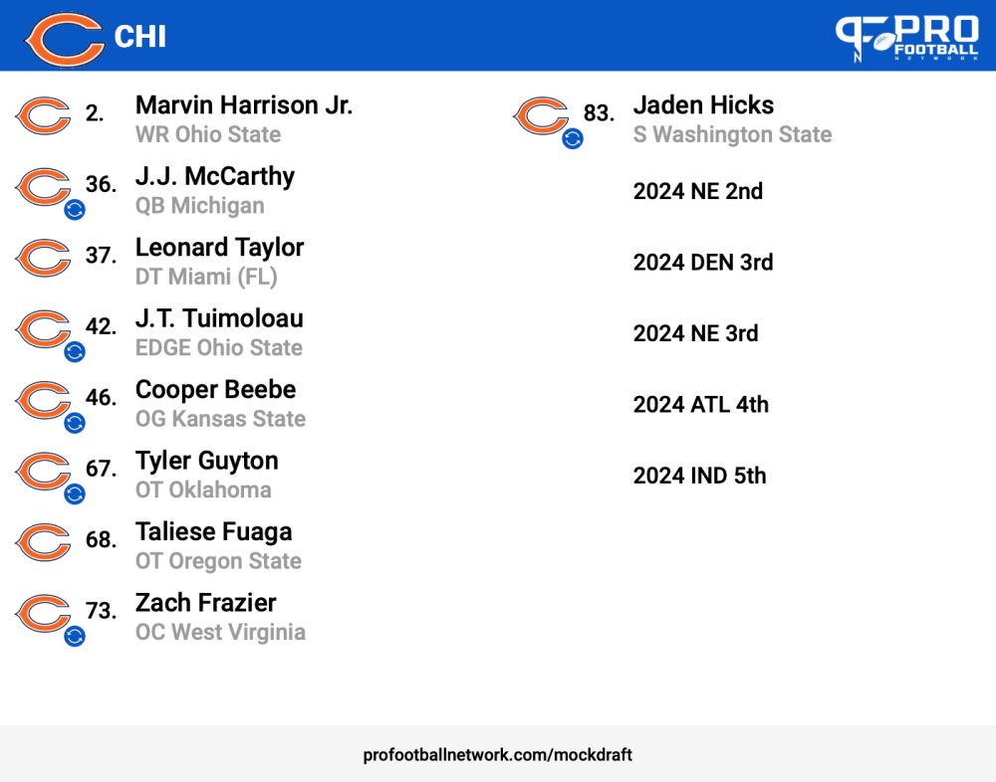Click the 2024 ATL 4th pick entry
This screenshot has height=782, width=996.
(x=700, y=404)
